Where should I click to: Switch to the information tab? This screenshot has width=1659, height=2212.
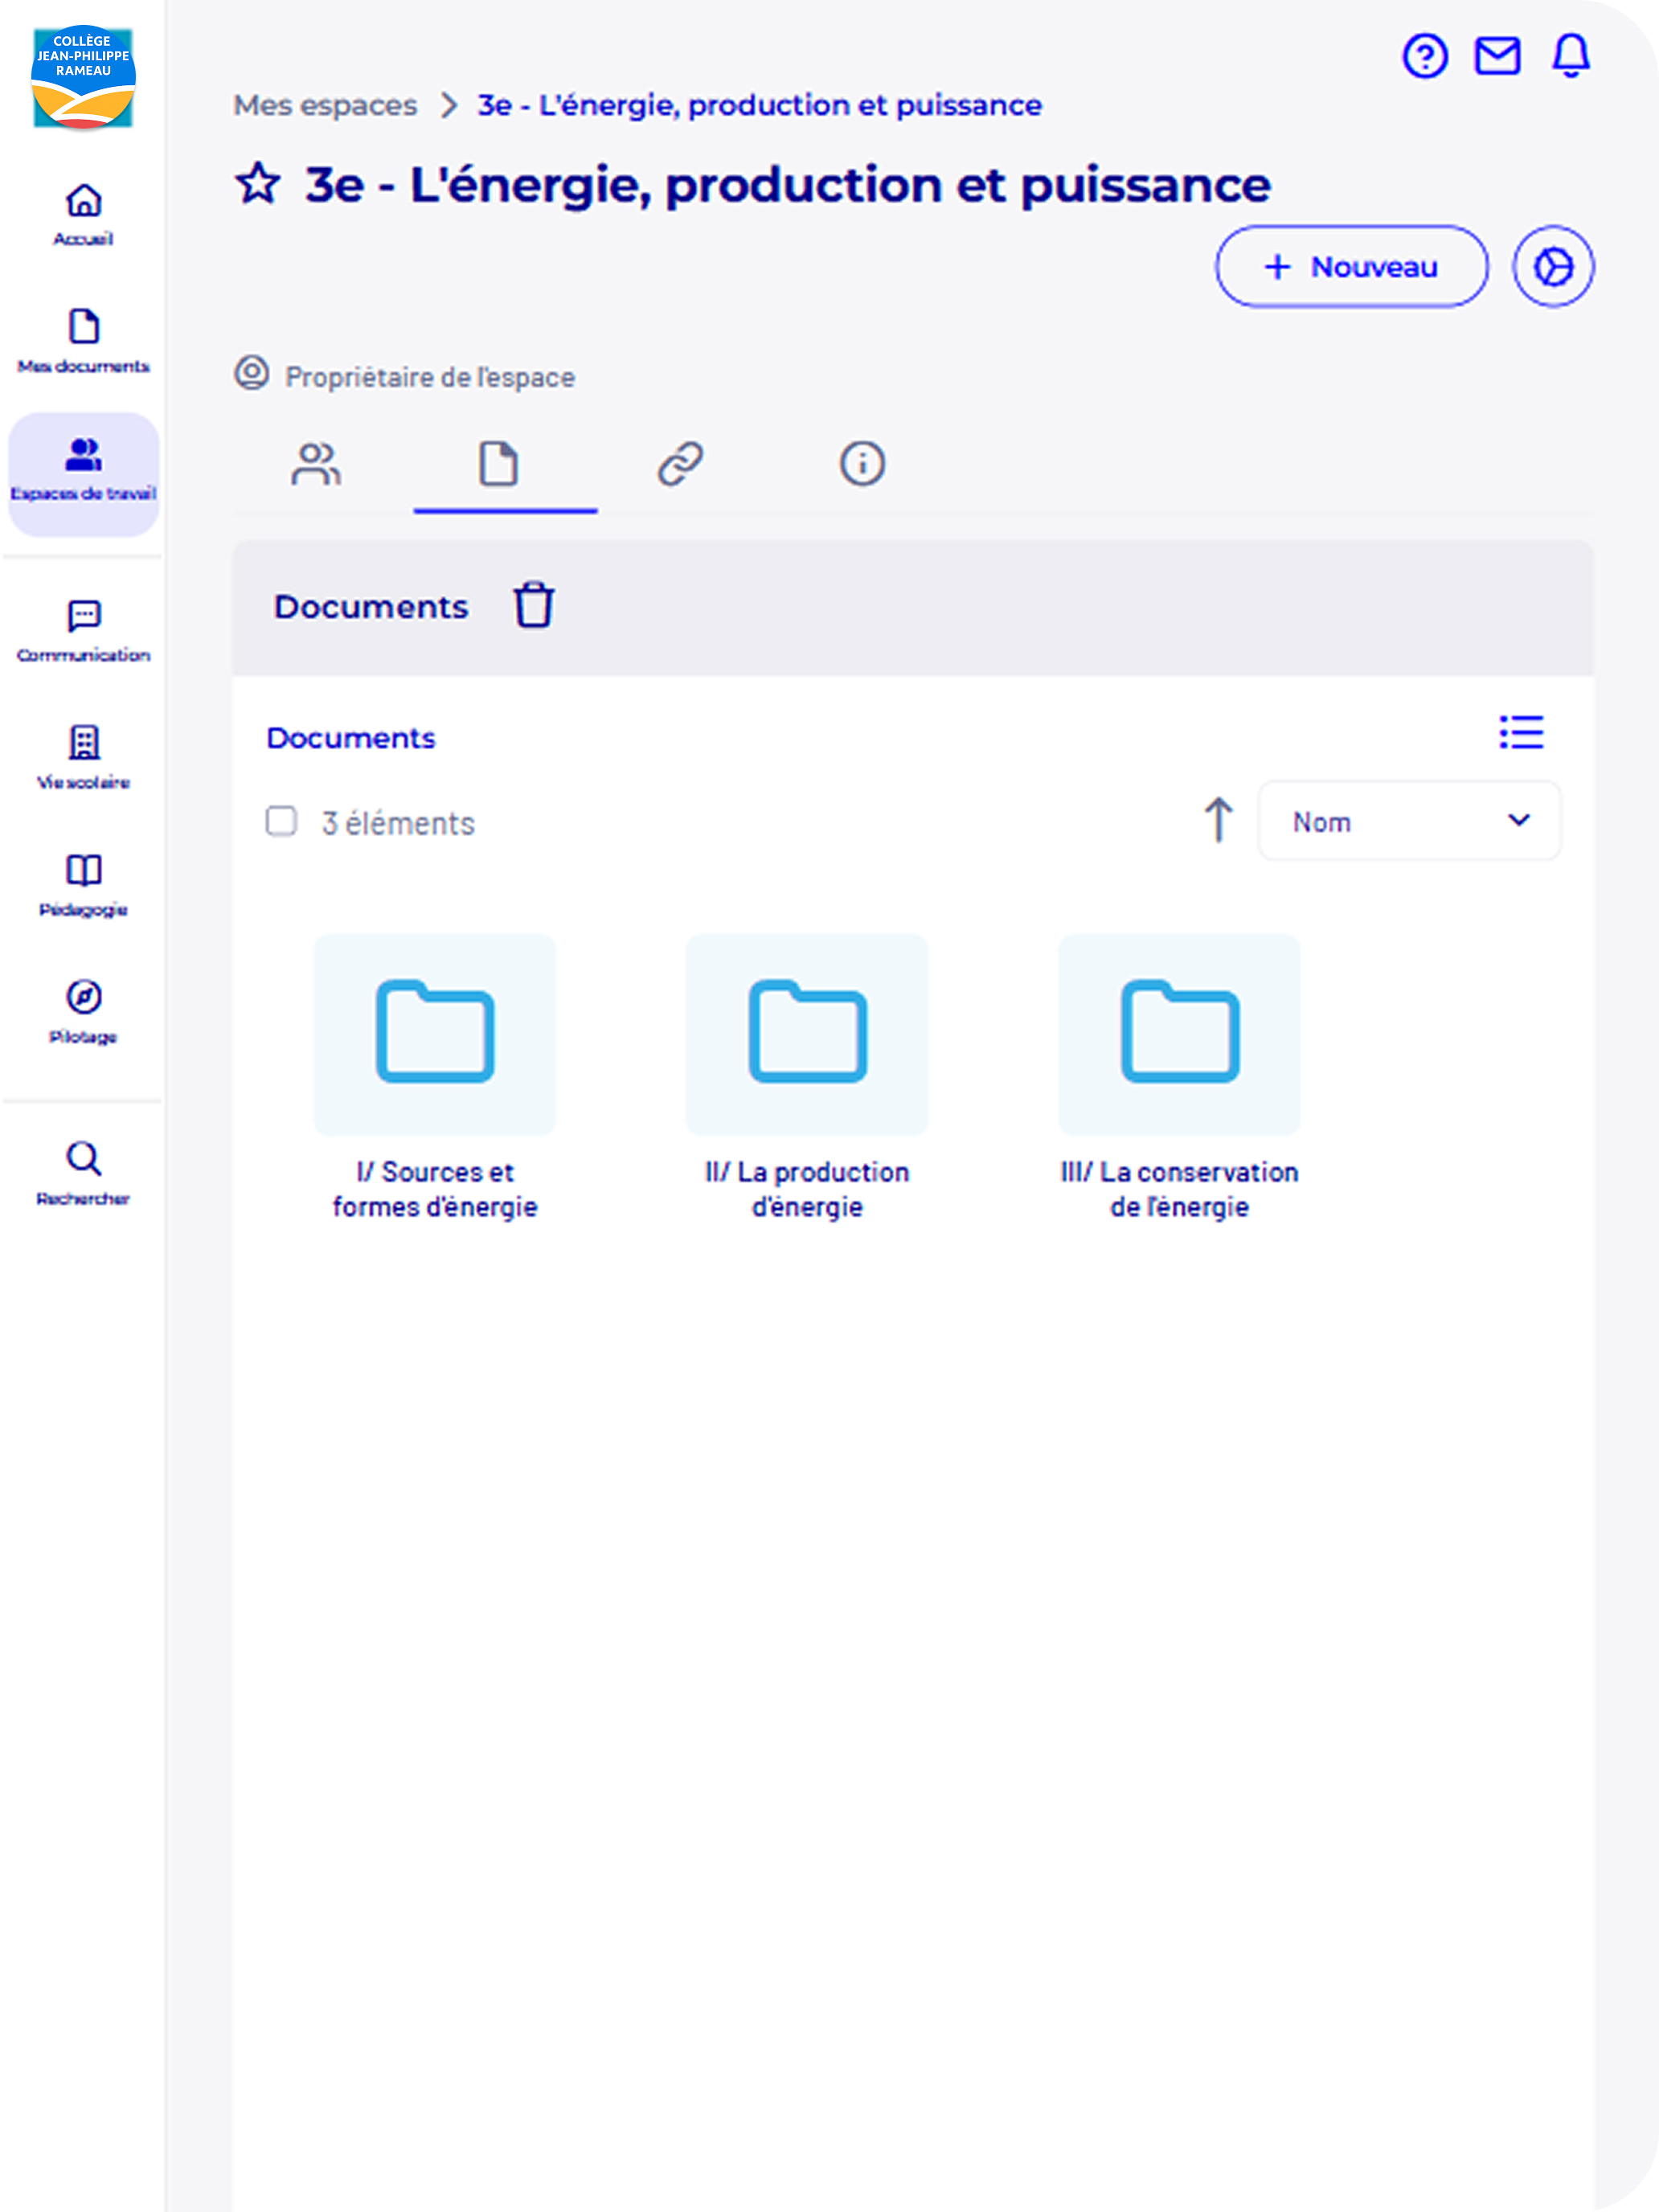[x=862, y=464]
